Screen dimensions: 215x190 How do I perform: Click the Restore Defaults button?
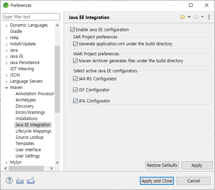click(162, 165)
